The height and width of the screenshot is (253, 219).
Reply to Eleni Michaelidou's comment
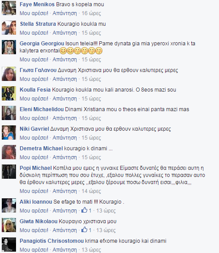(x=65, y=118)
